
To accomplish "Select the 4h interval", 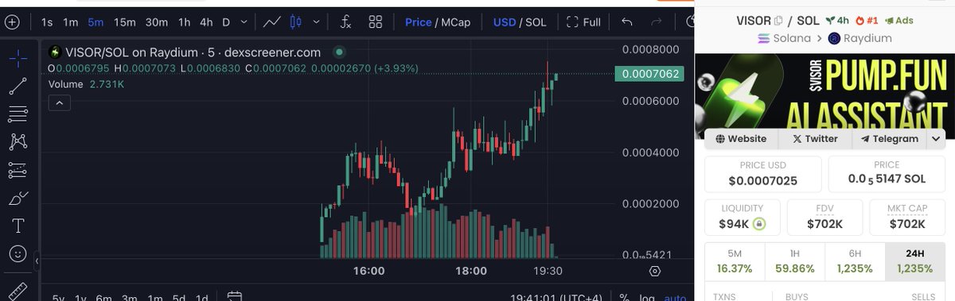I will (x=206, y=22).
